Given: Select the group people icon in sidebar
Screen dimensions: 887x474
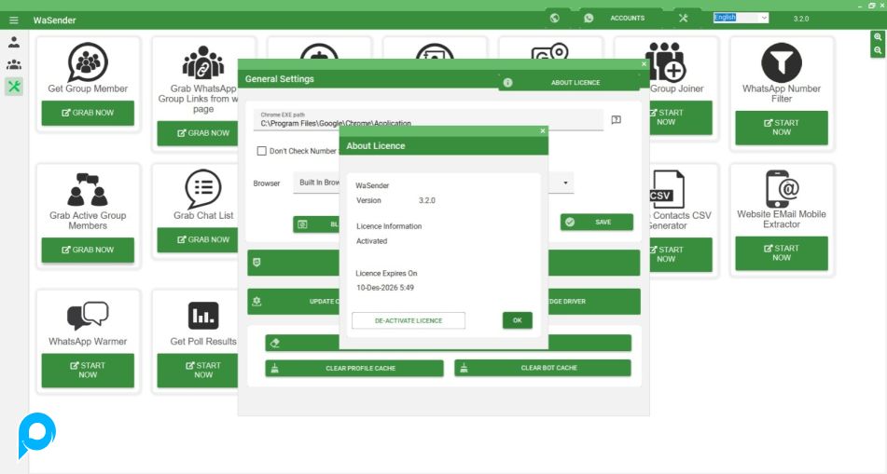Looking at the screenshot, I should (14, 64).
